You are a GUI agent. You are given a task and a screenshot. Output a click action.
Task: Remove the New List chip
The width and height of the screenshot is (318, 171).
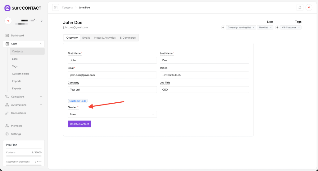pyautogui.click(x=271, y=28)
